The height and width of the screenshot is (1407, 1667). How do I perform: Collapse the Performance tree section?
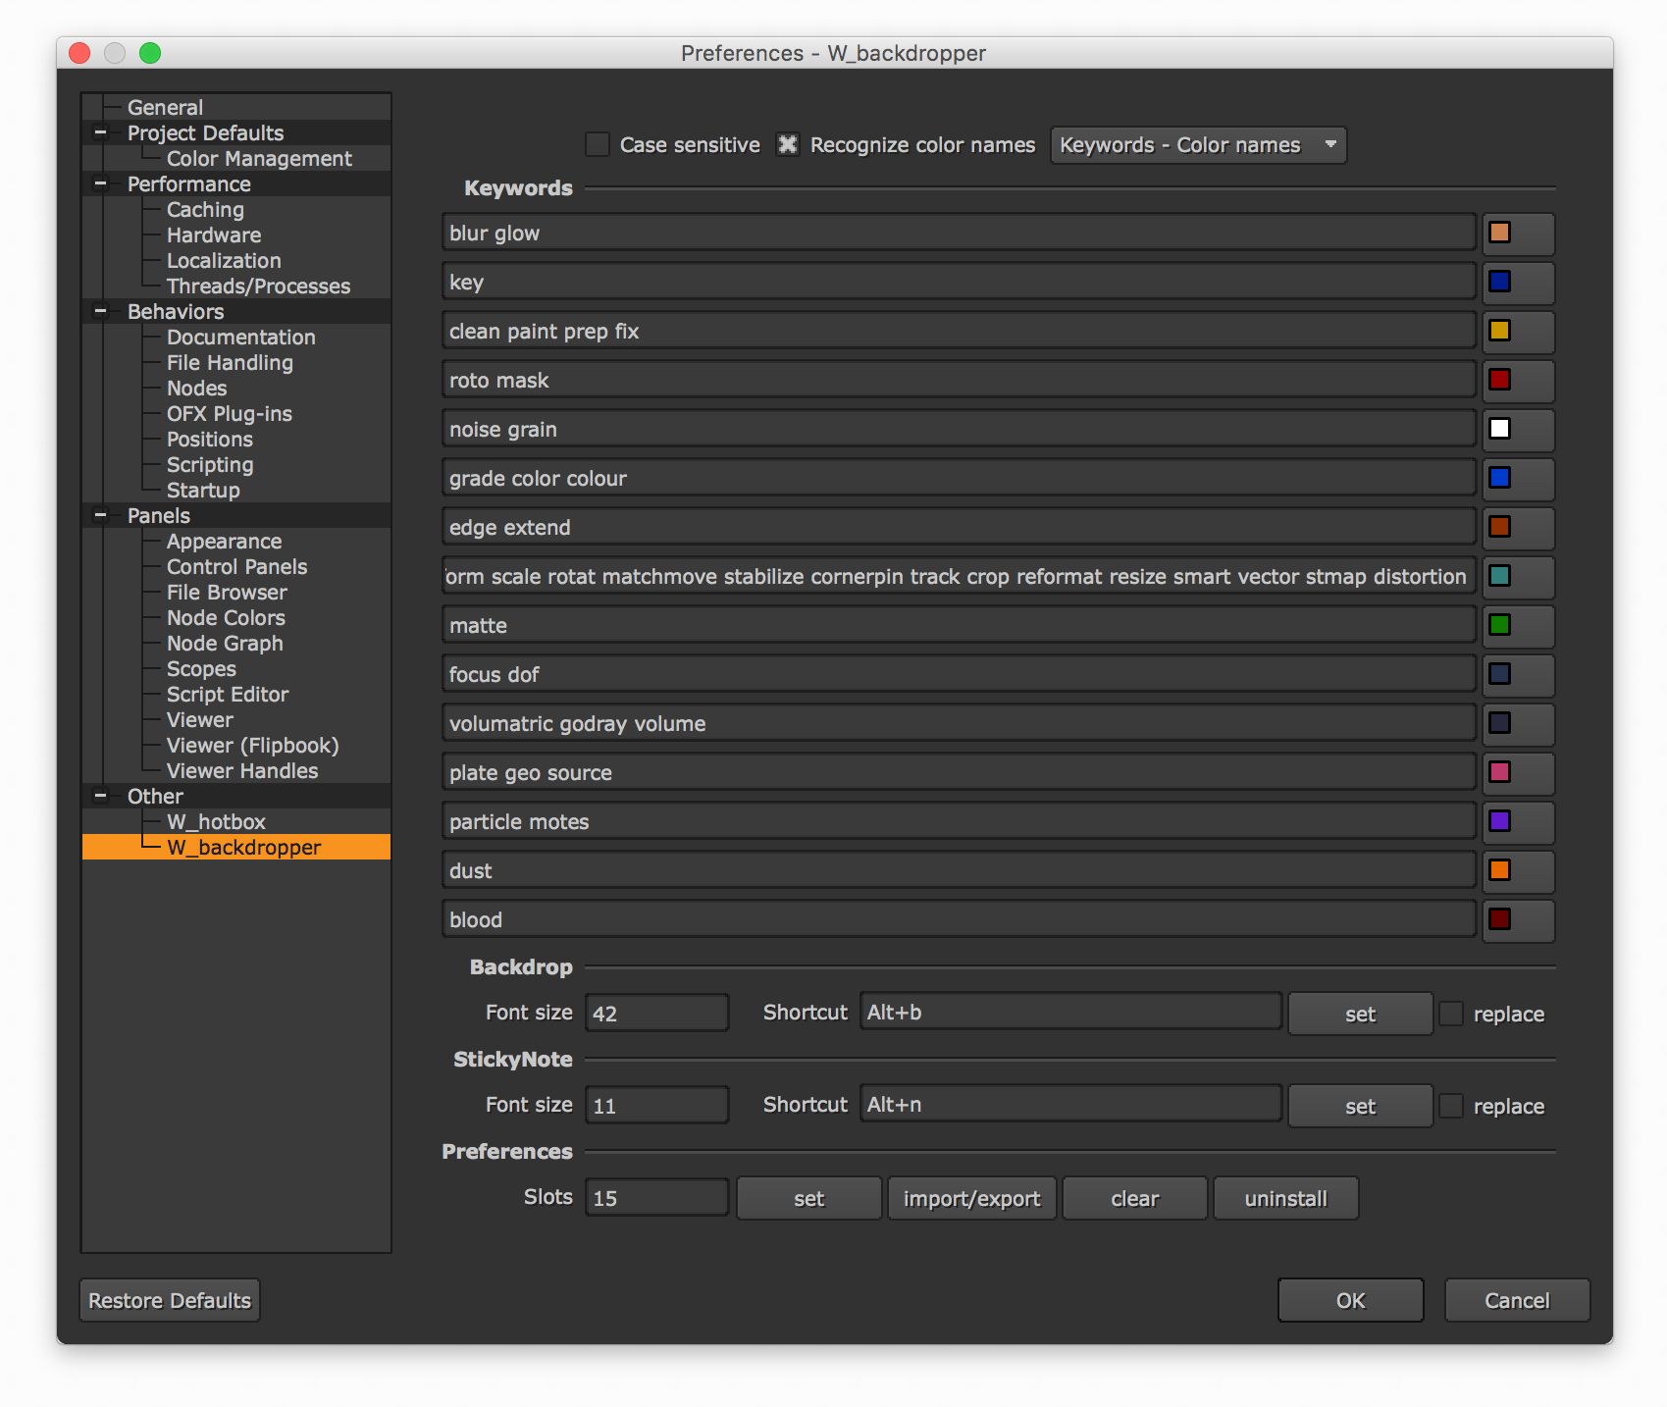(100, 183)
